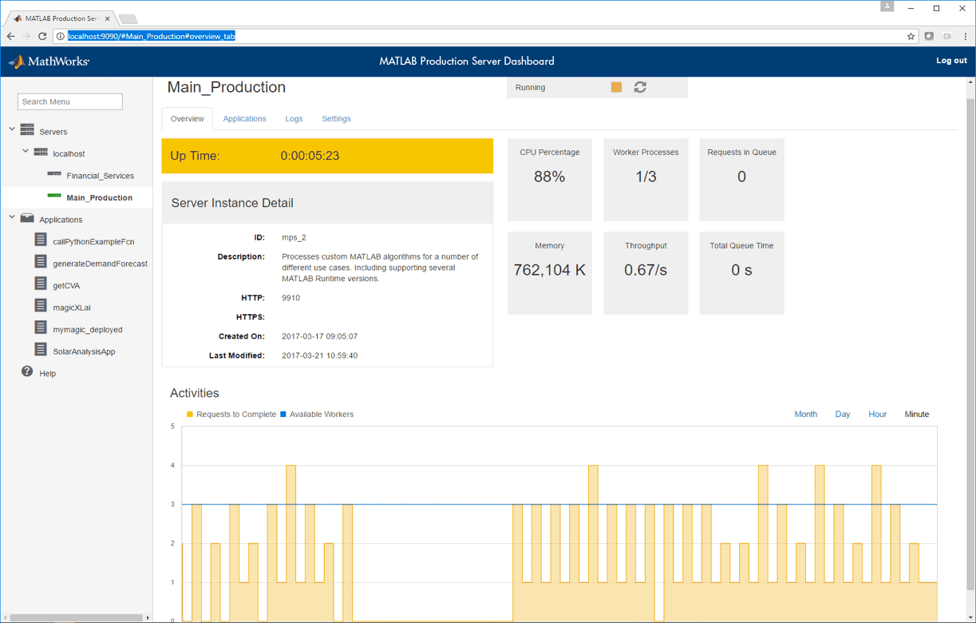Click the MathWorks logo
The image size is (976, 623).
pyautogui.click(x=49, y=62)
